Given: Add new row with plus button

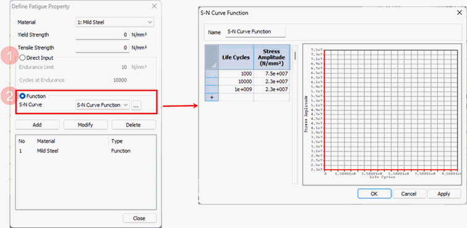Looking at the screenshot, I should tap(212, 98).
